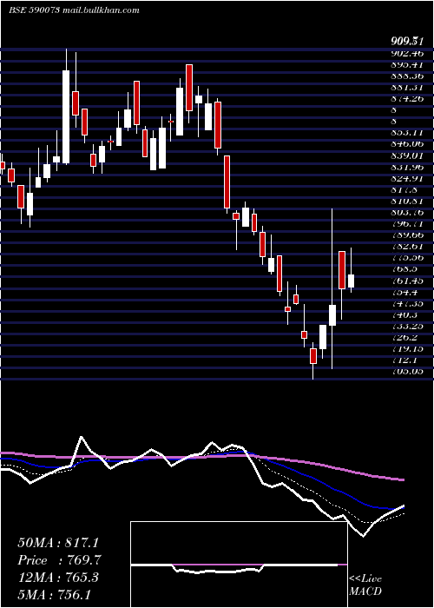Viewport: 434px width, 608px height.
Task: Select the 782.61 price axis label
Action: click(407, 246)
